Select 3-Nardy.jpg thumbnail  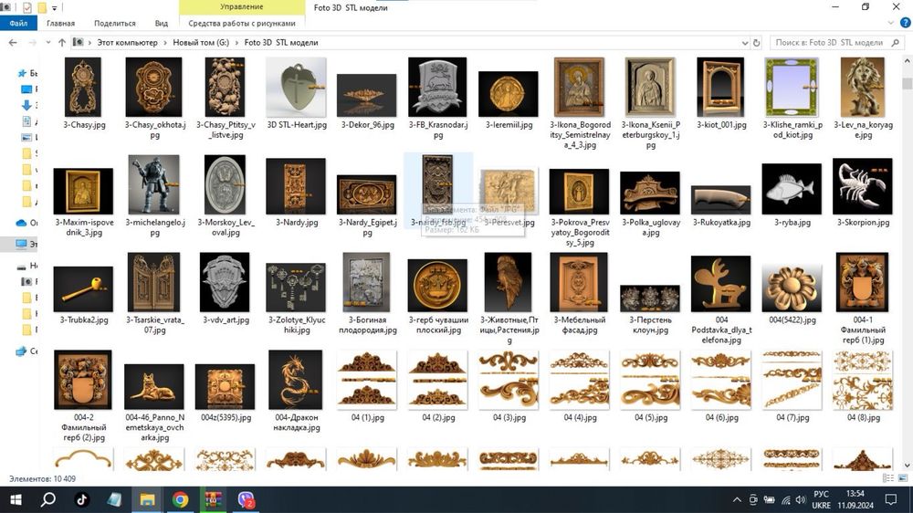click(x=297, y=186)
